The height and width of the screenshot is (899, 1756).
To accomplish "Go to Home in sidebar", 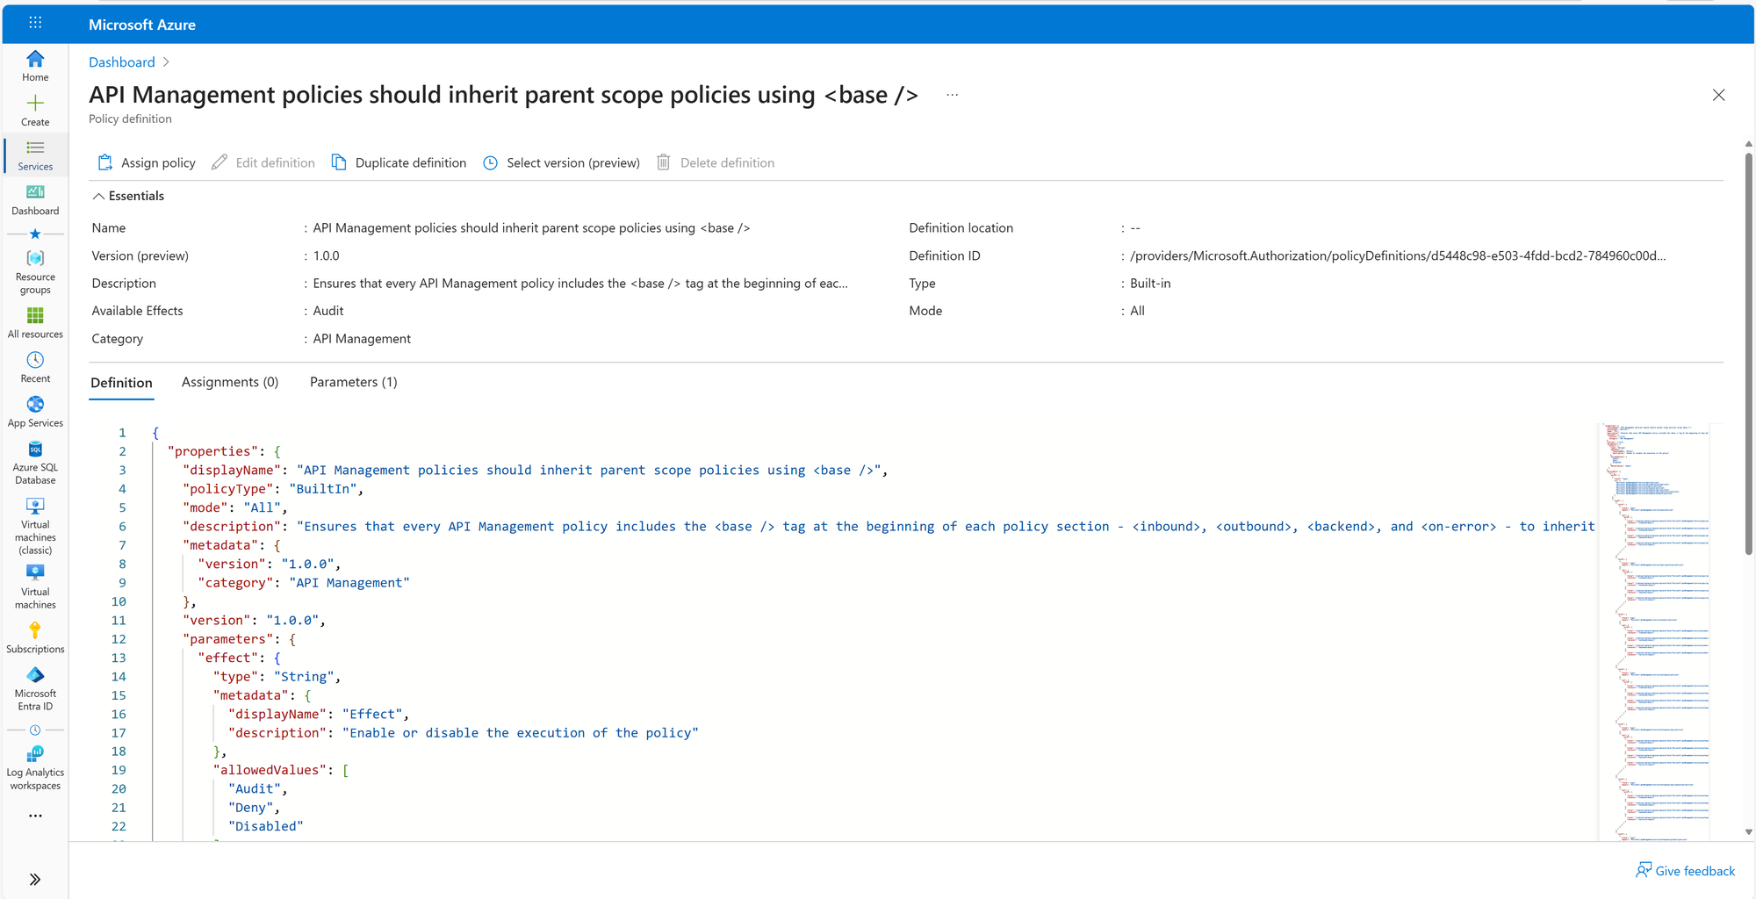I will (35, 66).
